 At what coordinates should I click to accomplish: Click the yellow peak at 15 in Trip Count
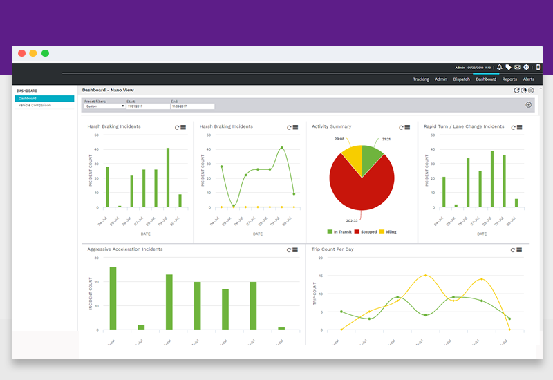425,275
